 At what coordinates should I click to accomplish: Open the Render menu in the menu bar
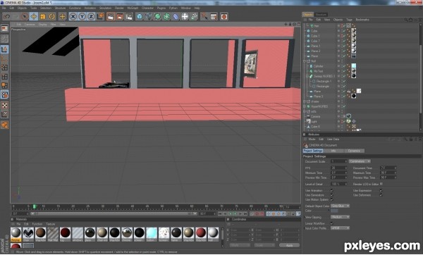click(119, 8)
